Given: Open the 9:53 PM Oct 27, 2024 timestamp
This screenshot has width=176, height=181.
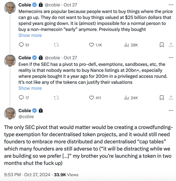Looking at the screenshot, I should point(27,175).
